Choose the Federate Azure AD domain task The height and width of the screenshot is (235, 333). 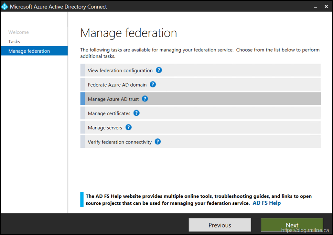(117, 85)
